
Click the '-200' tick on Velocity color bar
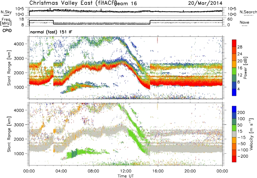[243, 156]
